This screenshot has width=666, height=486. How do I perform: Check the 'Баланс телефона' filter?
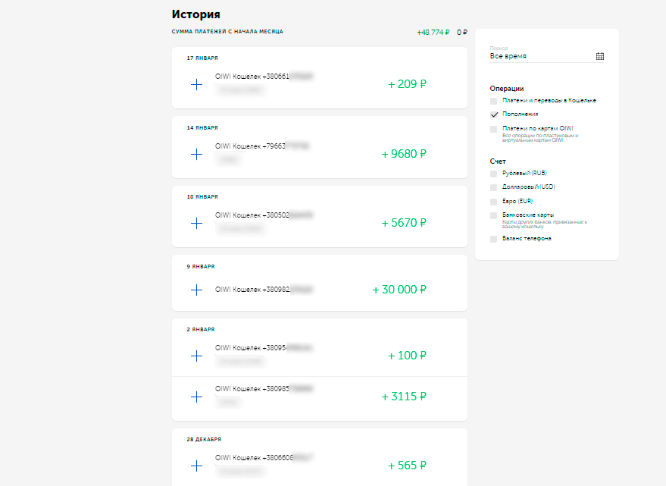493,239
